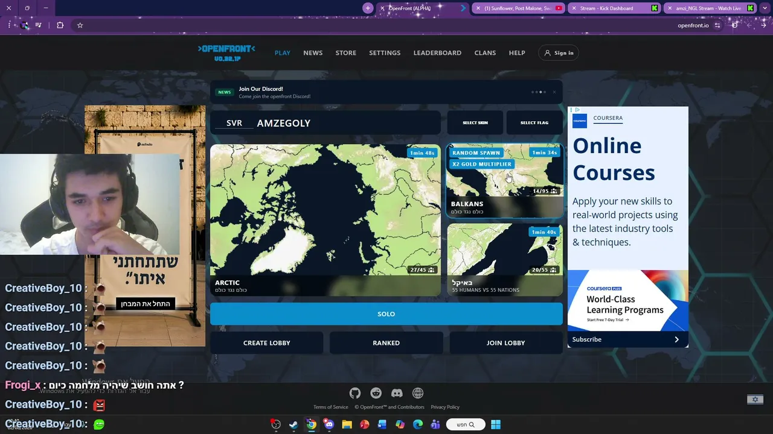Viewport: 773px width, 434px height.
Task: Bookmark this page with the star icon
Action: (x=80, y=25)
